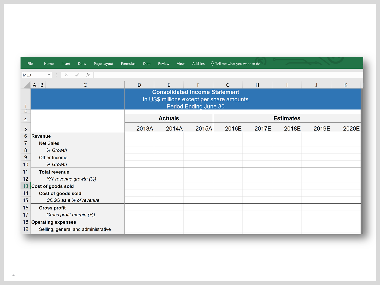Select the 2018E cell
380x285 pixels.
click(x=287, y=128)
